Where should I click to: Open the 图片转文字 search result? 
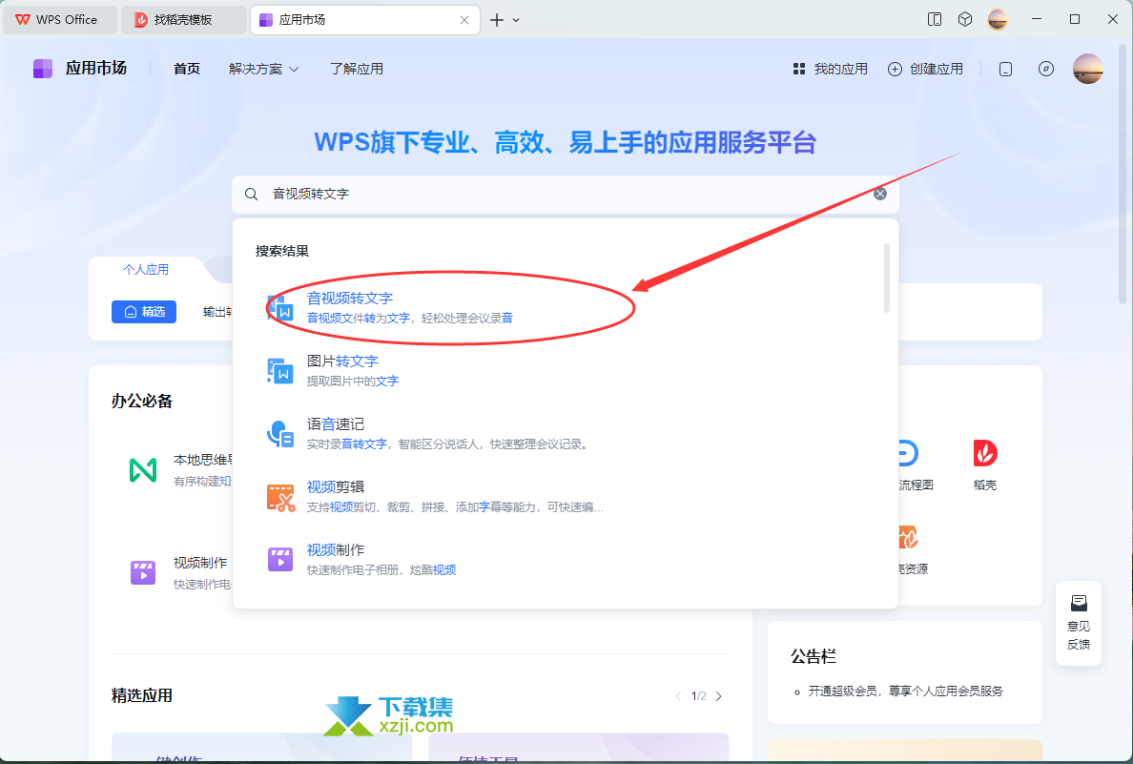[565, 371]
